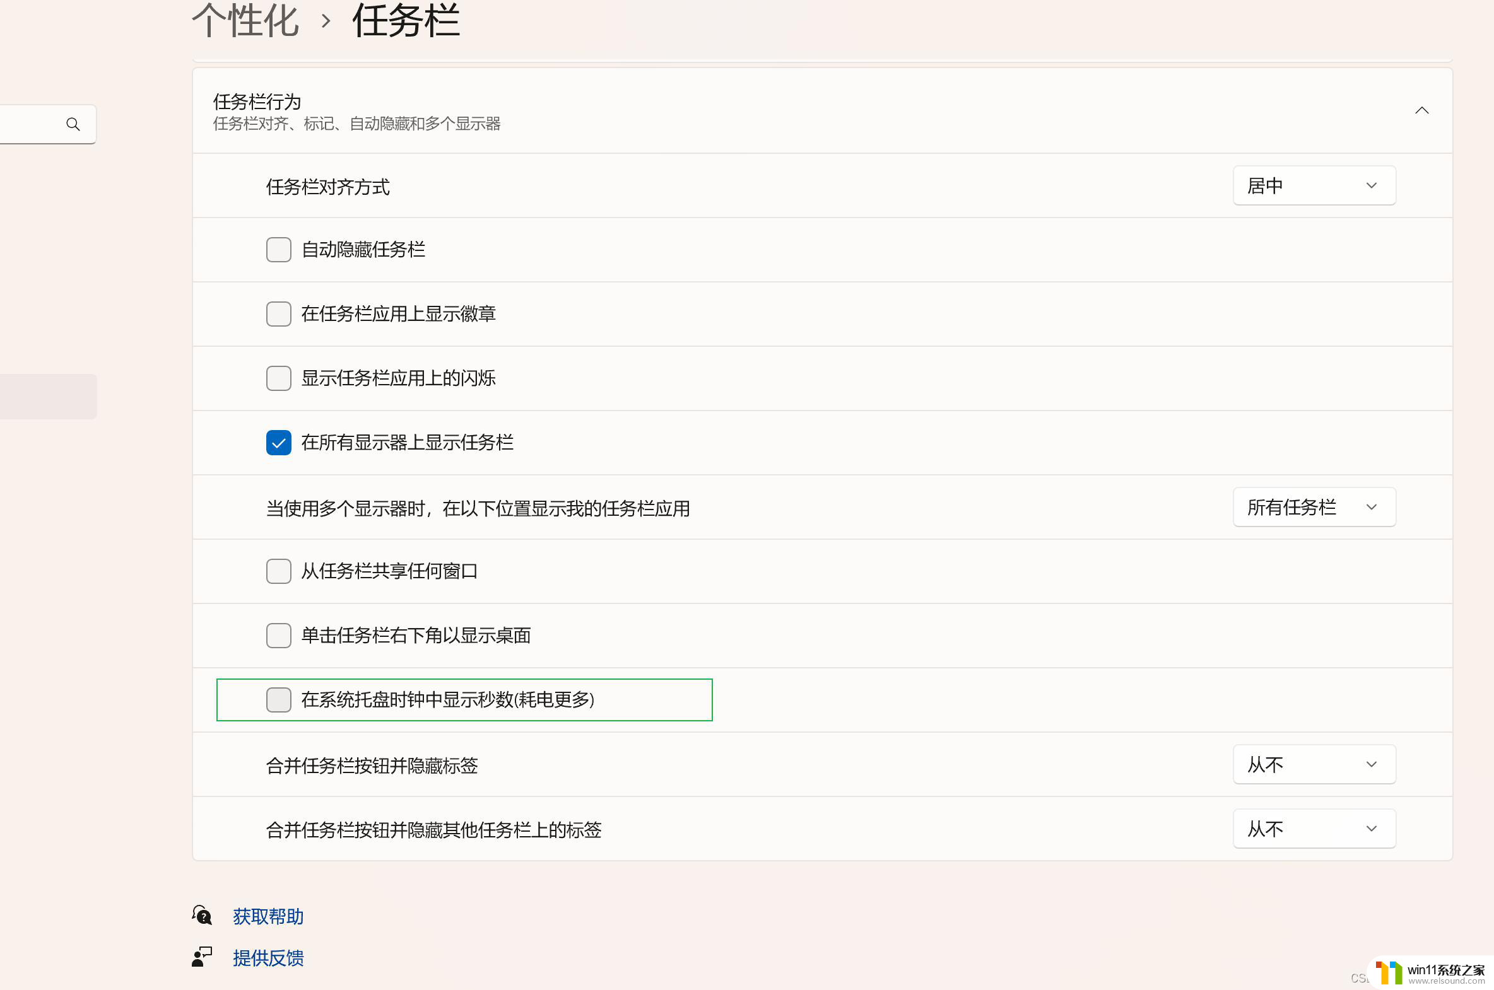
Task: Open 合并任务栏按钮并隐藏标签 从不 dropdown
Action: click(1314, 765)
